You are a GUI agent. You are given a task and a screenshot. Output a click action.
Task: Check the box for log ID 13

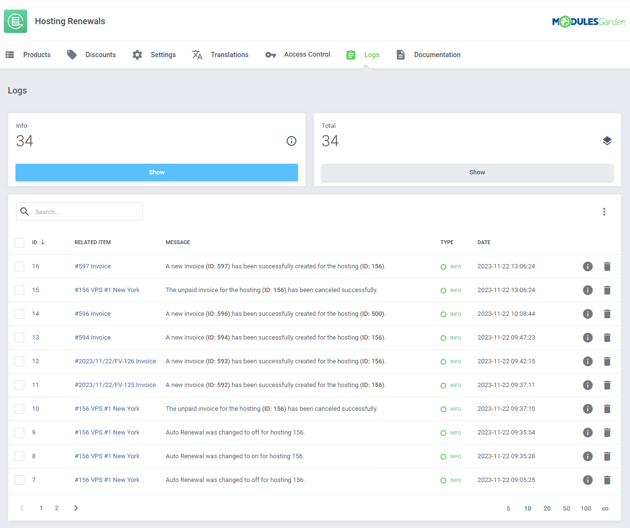point(19,338)
